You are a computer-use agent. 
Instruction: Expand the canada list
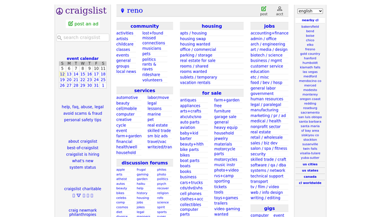coord(310,177)
